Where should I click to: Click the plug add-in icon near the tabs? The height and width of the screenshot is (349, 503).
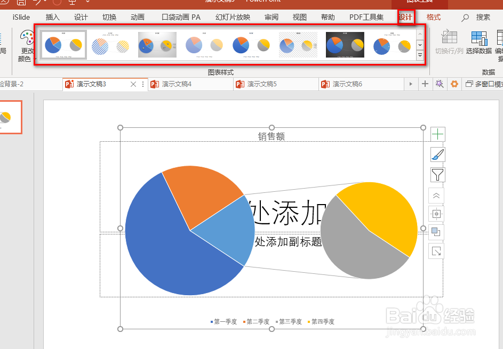pyautogui.click(x=439, y=84)
